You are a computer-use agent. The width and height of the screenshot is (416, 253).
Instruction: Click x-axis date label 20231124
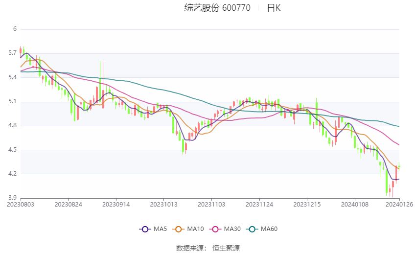coord(259,205)
